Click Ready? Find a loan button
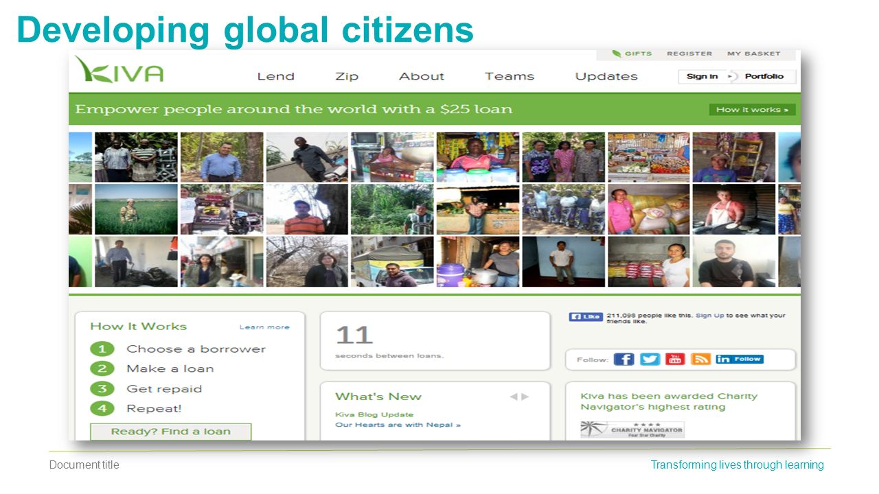Image resolution: width=879 pixels, height=494 pixels. pyautogui.click(x=171, y=432)
